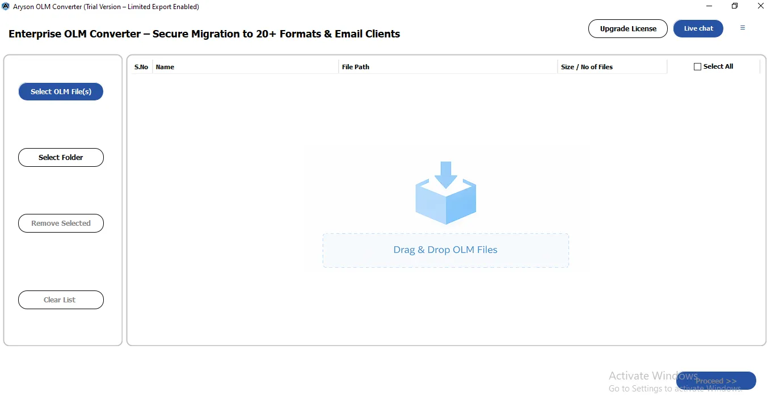Start a Live chat session
Image resolution: width=775 pixels, height=413 pixels.
tap(698, 28)
